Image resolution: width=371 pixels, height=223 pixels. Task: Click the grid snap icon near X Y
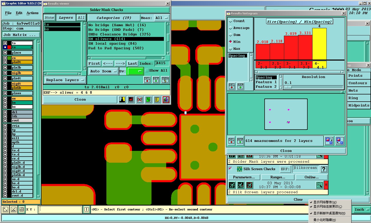click(x=22, y=209)
